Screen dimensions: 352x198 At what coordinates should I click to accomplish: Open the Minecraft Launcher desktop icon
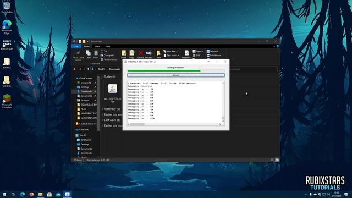[x=7, y=101]
